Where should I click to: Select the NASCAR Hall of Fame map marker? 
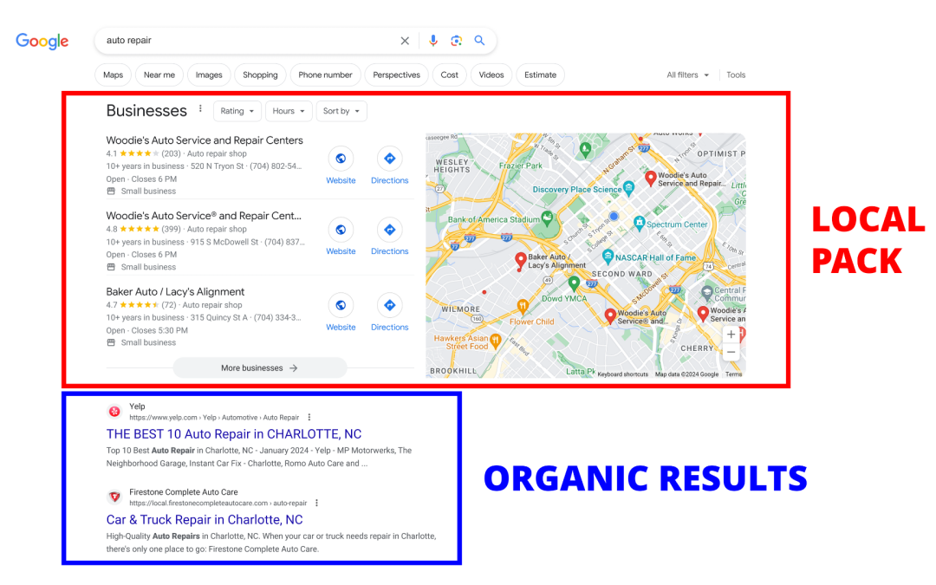point(608,257)
